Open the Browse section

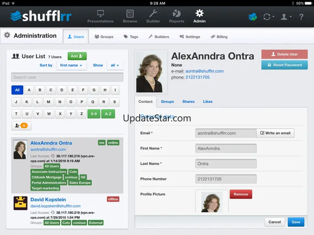[x=130, y=16]
